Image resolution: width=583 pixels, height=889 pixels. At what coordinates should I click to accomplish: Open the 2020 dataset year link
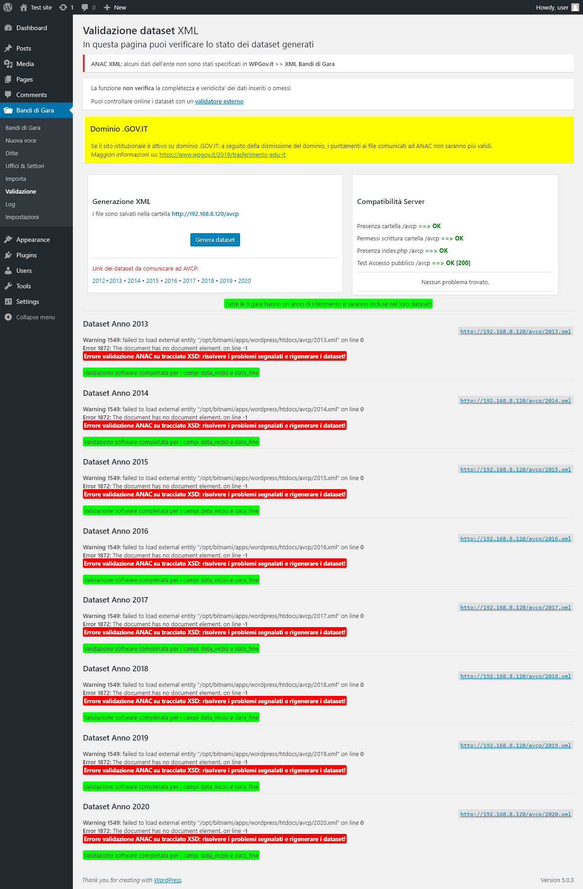click(245, 281)
